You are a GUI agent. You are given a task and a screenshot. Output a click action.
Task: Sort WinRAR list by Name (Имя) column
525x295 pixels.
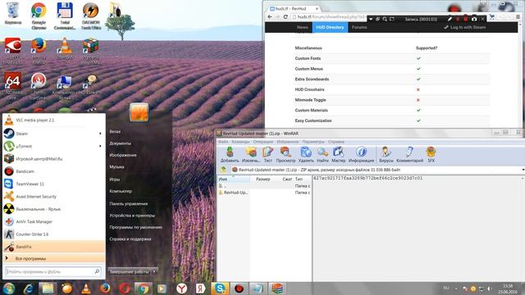[234, 179]
